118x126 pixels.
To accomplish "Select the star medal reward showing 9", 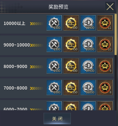I will (105, 66).
